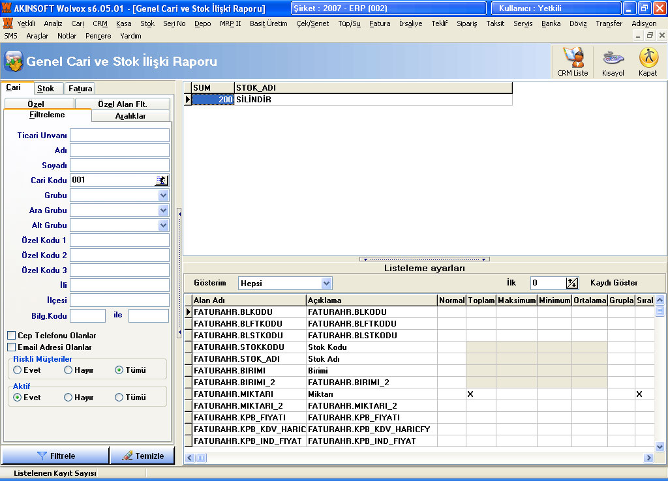Click the Özel Kodu 1 input field
The image size is (668, 481).
pyautogui.click(x=120, y=240)
